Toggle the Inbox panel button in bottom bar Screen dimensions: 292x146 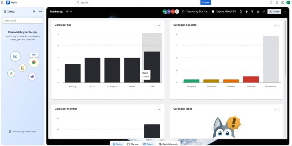point(117,144)
